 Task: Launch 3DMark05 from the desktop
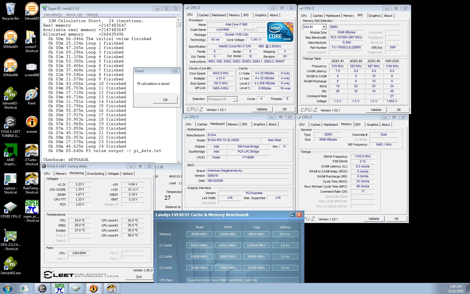tap(10, 39)
